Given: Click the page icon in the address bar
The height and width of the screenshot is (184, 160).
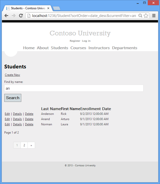Looking at the screenshot, I should click(x=29, y=16).
